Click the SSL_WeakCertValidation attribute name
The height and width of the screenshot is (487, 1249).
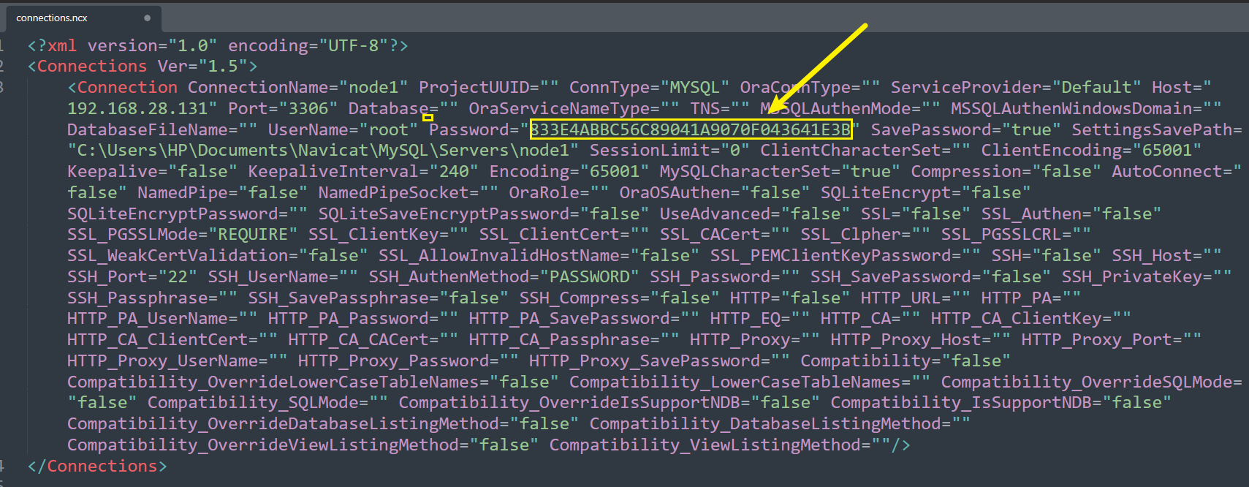click(x=178, y=255)
